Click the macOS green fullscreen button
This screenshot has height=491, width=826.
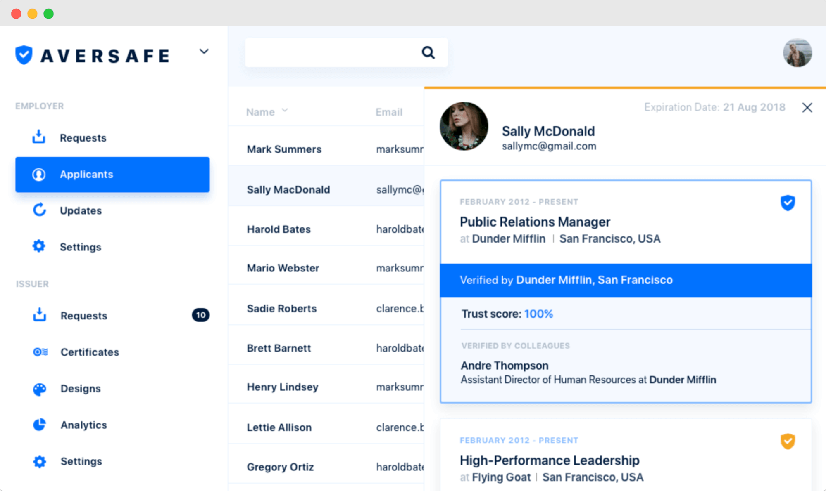click(x=49, y=14)
